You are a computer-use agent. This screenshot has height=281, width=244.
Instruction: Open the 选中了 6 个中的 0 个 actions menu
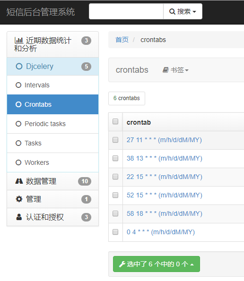click(157, 264)
